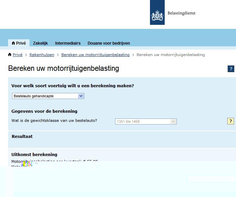Click the current page breadcrumb text
The width and height of the screenshot is (236, 197).
click(171, 55)
